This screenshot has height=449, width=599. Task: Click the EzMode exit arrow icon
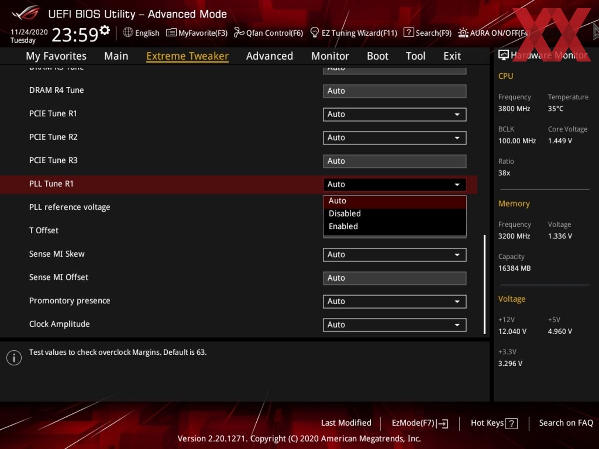pos(443,423)
